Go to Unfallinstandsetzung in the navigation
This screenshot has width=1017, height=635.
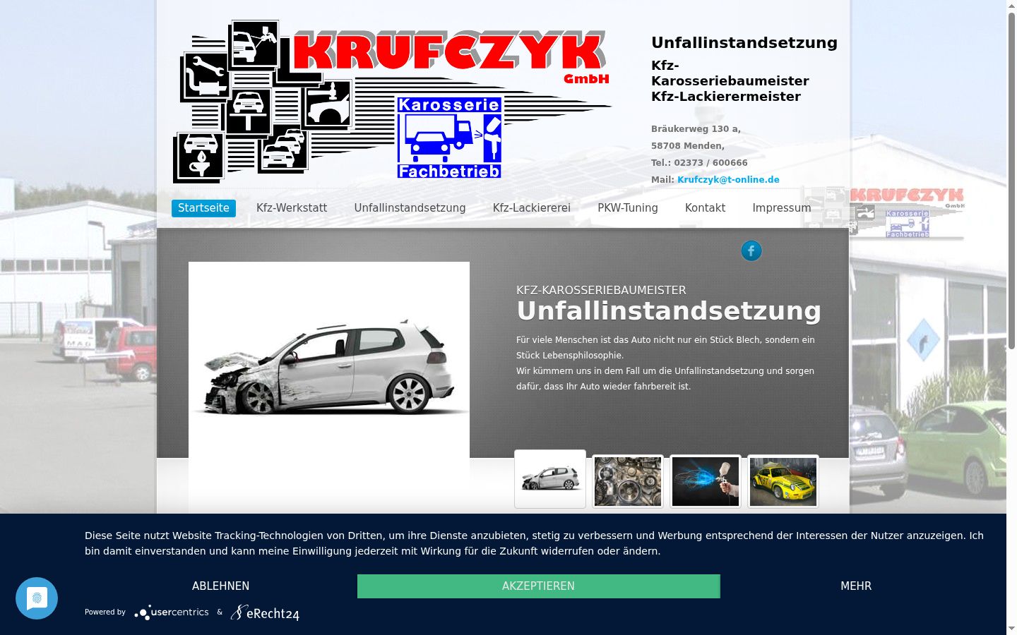pos(410,208)
